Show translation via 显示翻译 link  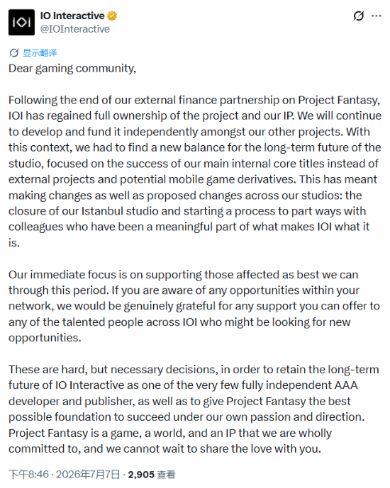(40, 52)
